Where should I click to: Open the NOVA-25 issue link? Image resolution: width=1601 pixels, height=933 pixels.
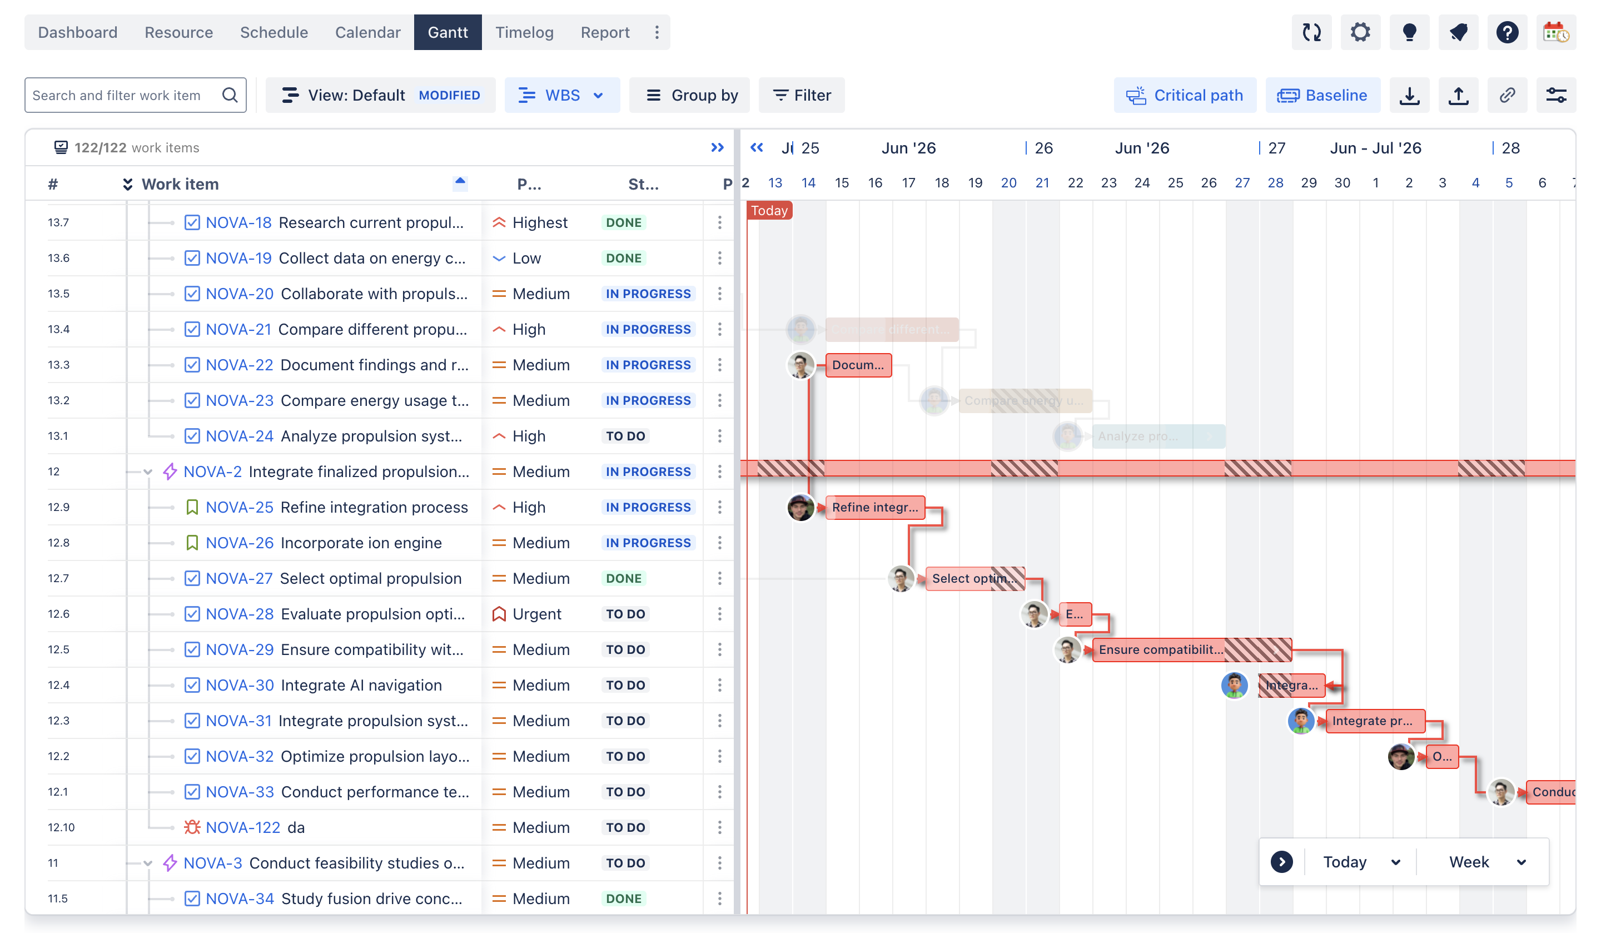click(240, 507)
